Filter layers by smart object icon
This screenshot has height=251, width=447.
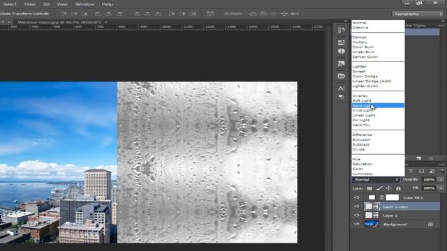[x=432, y=171]
